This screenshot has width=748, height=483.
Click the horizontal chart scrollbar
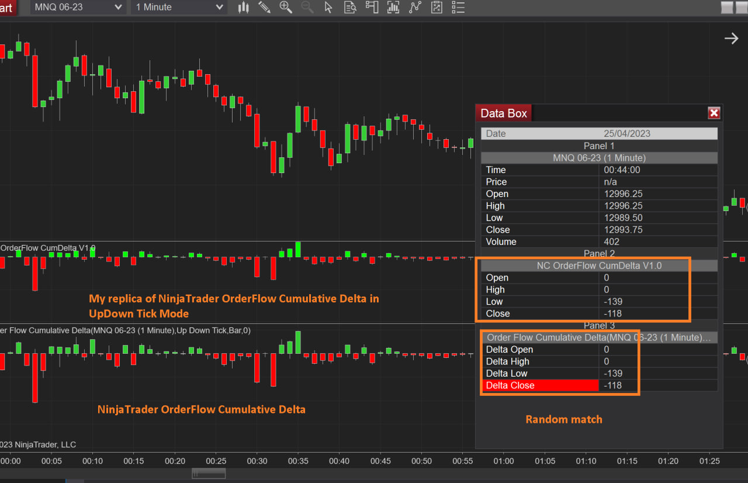[209, 473]
